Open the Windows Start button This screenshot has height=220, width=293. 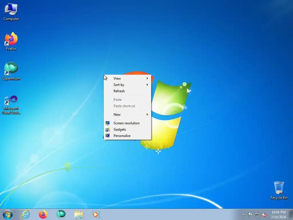tap(8, 214)
